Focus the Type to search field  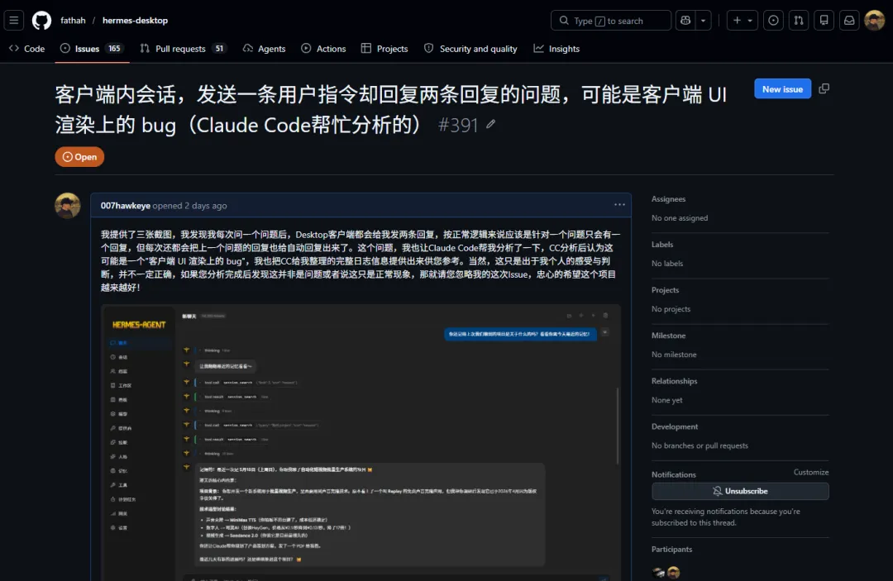(x=610, y=21)
